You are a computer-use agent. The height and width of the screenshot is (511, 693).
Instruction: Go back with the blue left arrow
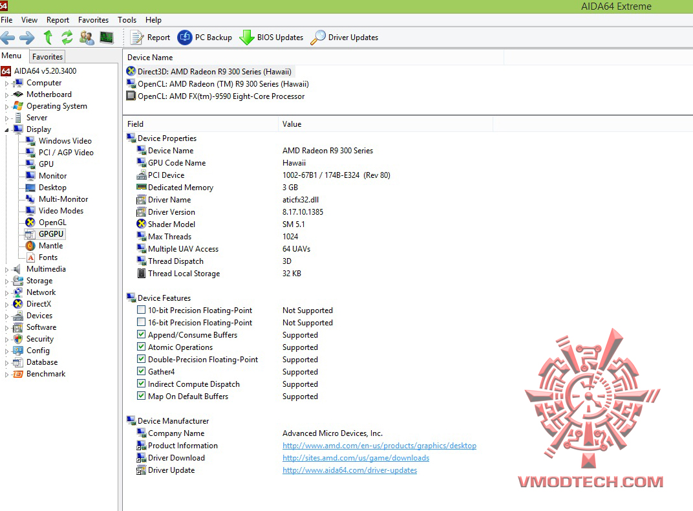(8, 38)
